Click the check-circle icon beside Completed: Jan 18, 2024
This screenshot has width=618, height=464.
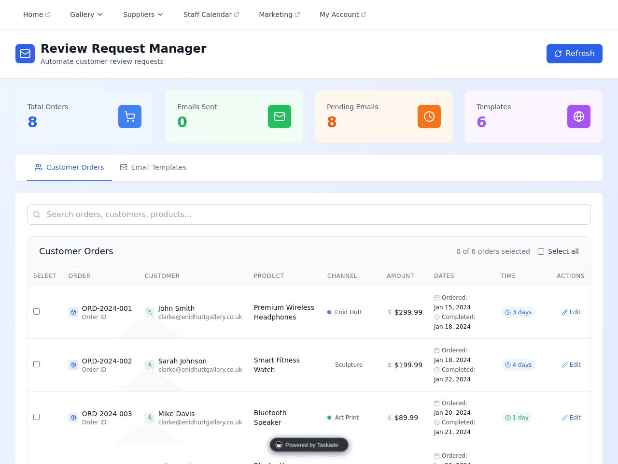coord(437,317)
